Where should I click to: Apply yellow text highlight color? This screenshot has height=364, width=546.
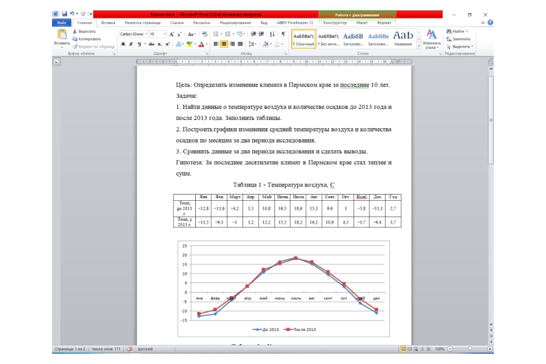coord(189,45)
